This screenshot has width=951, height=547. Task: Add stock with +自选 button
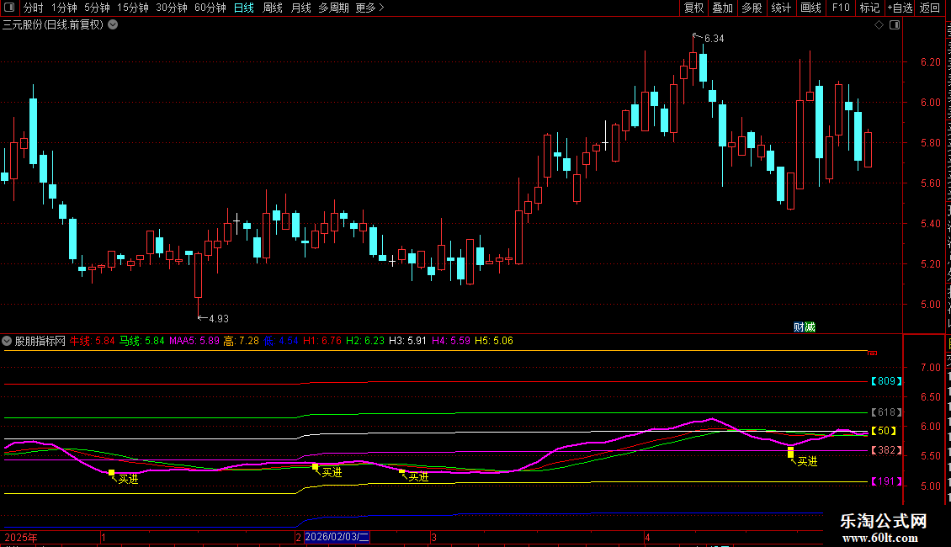pyautogui.click(x=900, y=8)
